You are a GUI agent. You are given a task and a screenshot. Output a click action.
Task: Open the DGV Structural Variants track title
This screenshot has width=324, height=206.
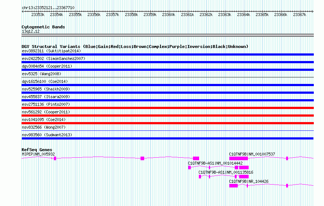click(x=135, y=47)
